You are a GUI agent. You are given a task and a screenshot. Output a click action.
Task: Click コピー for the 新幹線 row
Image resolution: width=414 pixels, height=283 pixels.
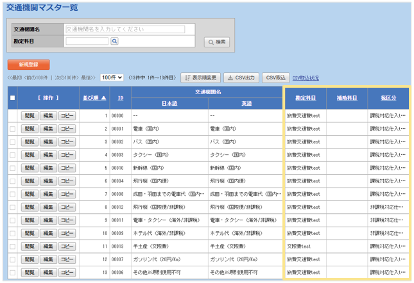click(x=67, y=168)
